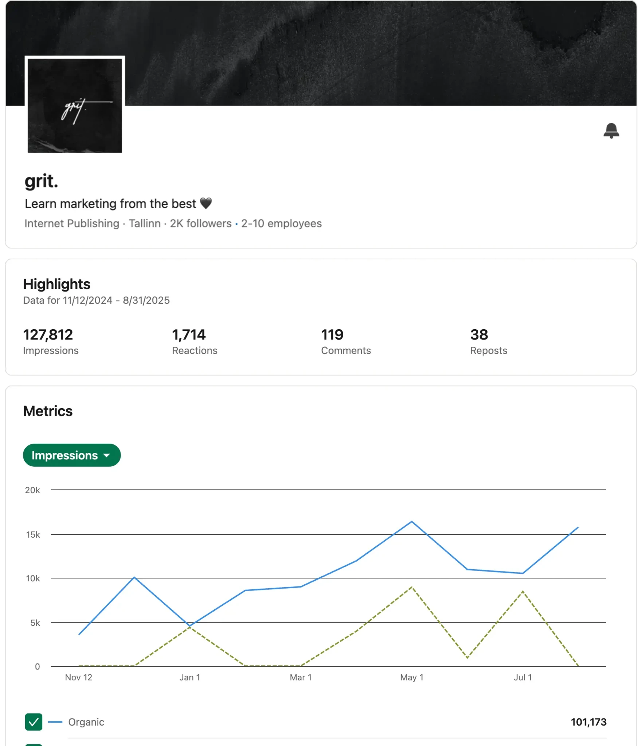642x746 pixels.
Task: Click the grit. page title
Action: tap(41, 181)
